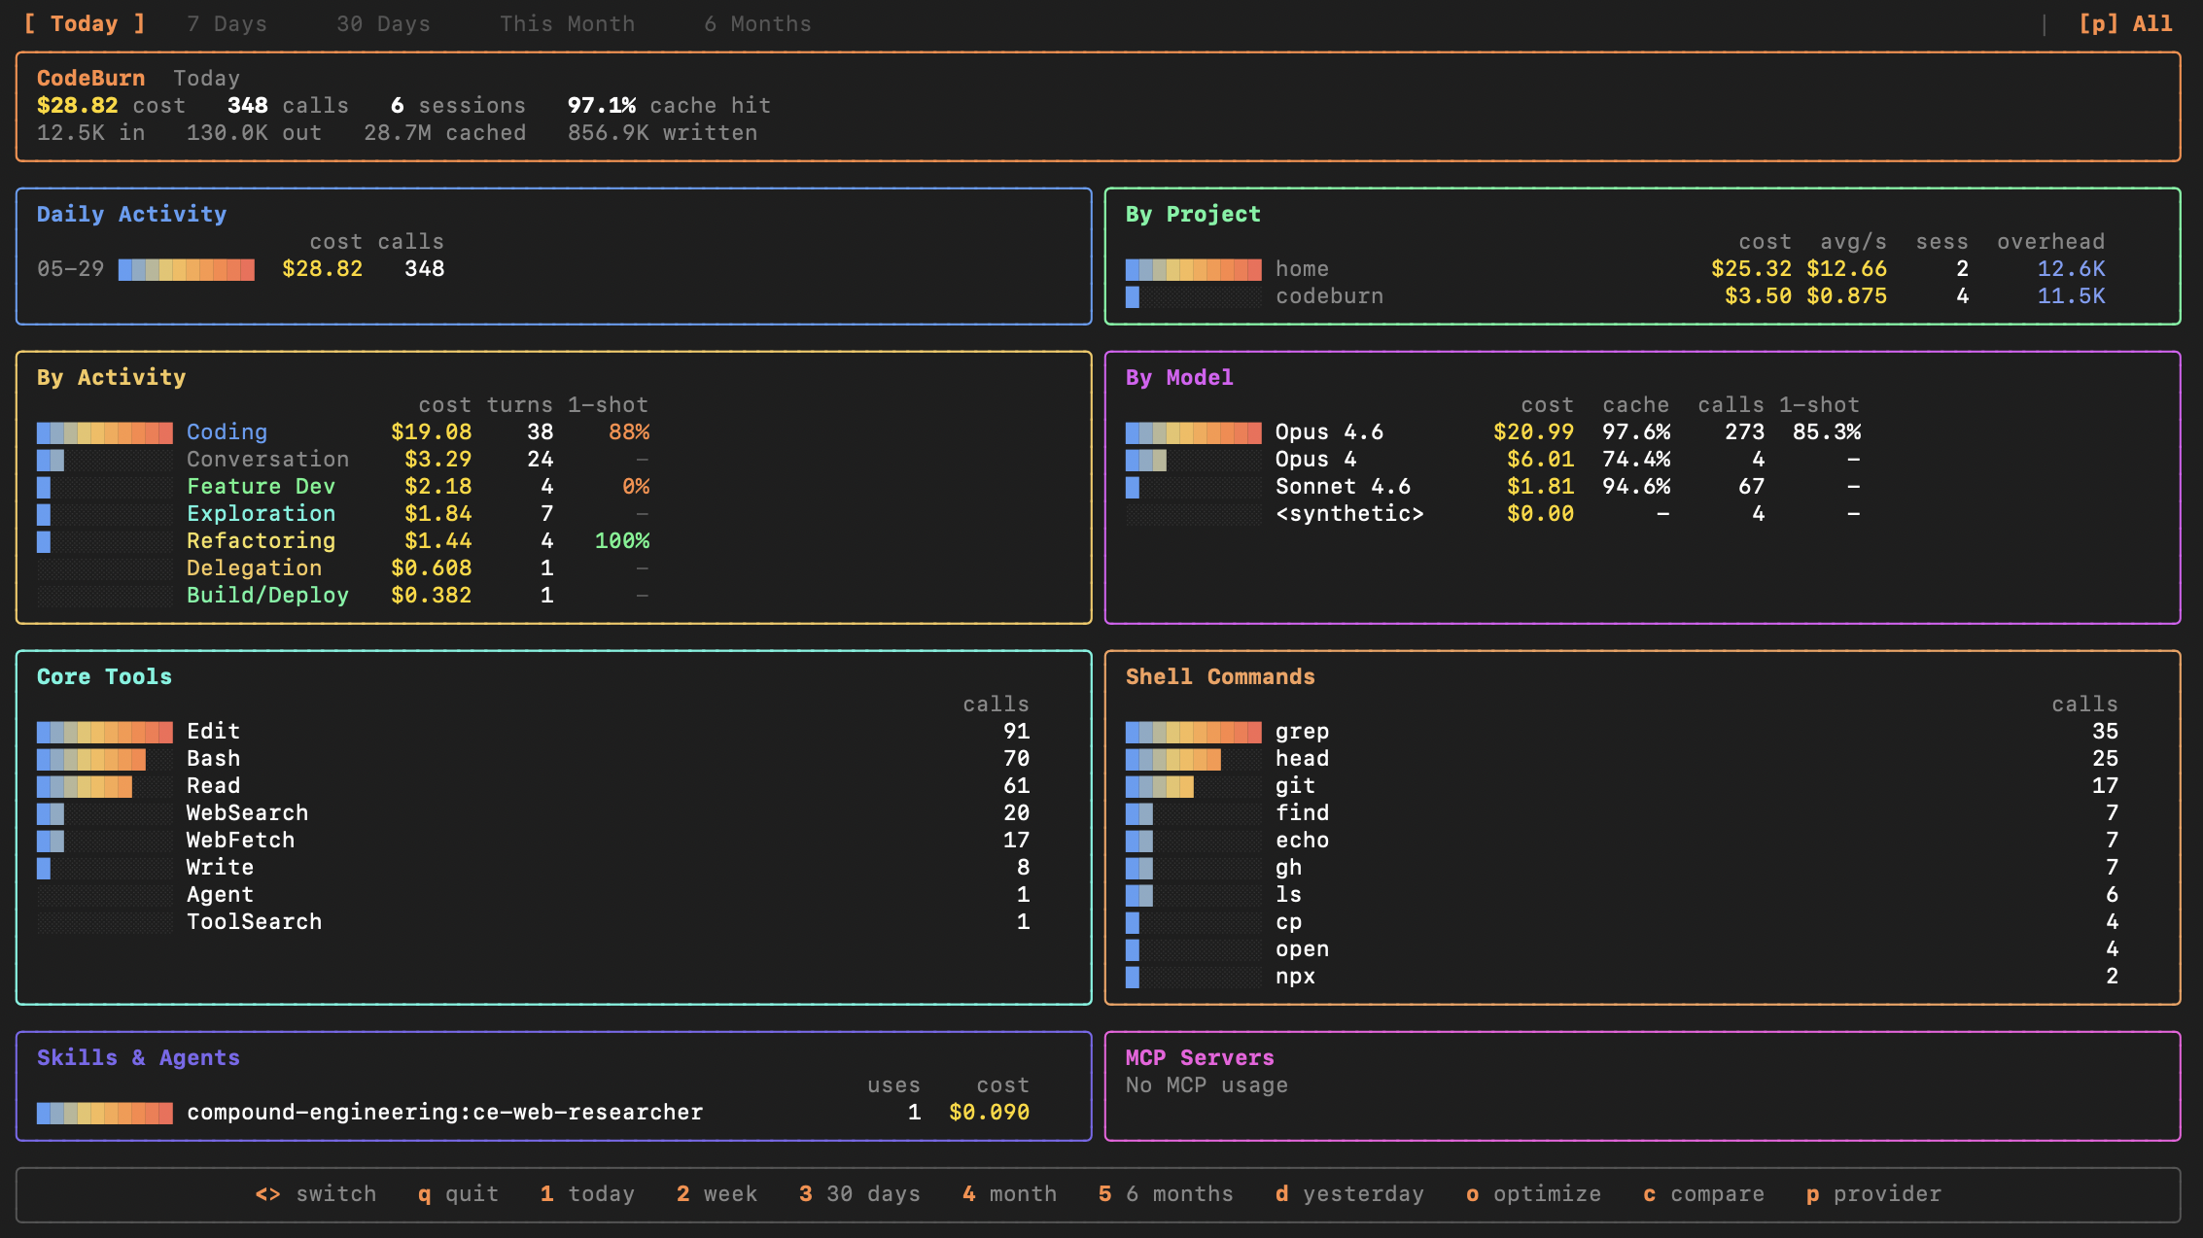This screenshot has width=2203, height=1238.
Task: Click the Agent tool row label
Action: [220, 894]
